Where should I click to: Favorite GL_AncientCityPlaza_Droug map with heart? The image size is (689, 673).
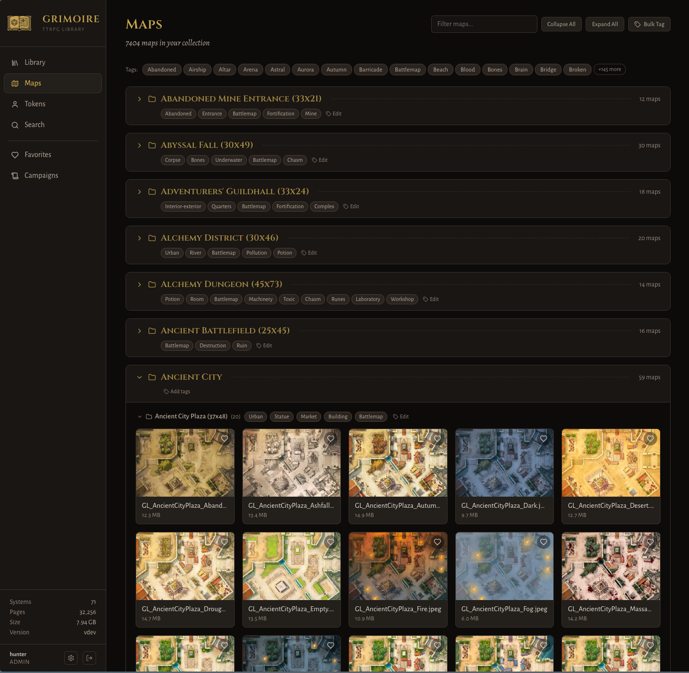(225, 542)
